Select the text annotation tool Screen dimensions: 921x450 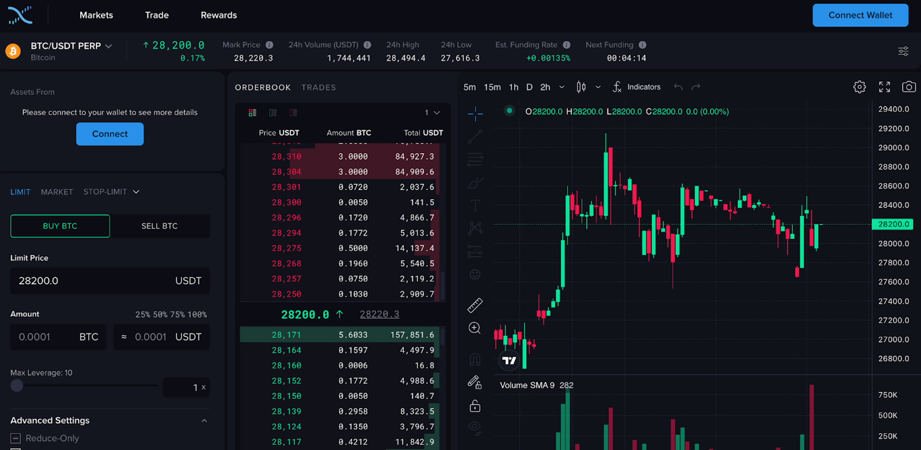pos(475,205)
